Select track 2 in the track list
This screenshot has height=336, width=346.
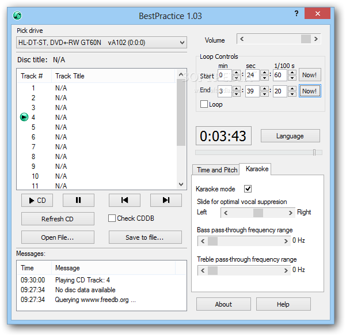pos(96,97)
